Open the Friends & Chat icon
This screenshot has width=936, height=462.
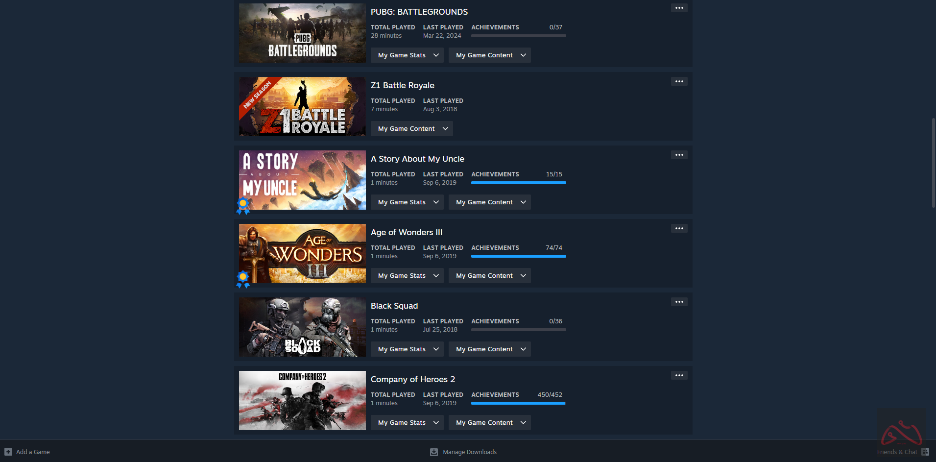(x=925, y=452)
